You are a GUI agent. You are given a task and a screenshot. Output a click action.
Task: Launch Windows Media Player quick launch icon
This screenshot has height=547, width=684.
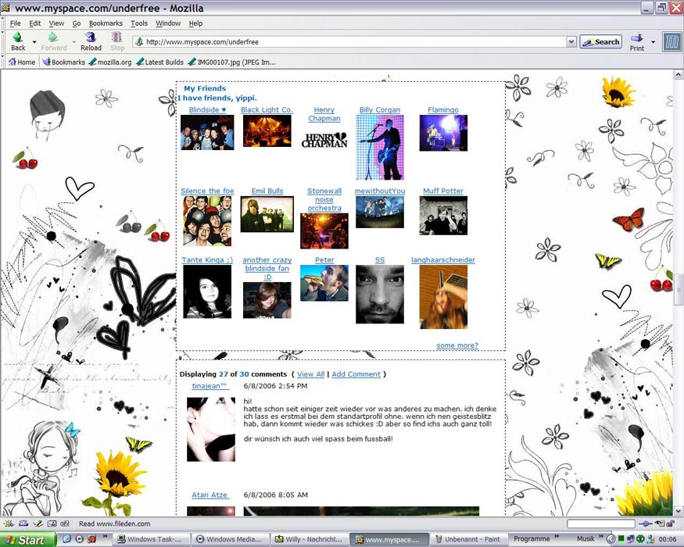coord(80,539)
